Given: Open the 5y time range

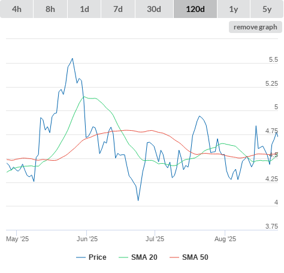Looking at the screenshot, I should (267, 9).
